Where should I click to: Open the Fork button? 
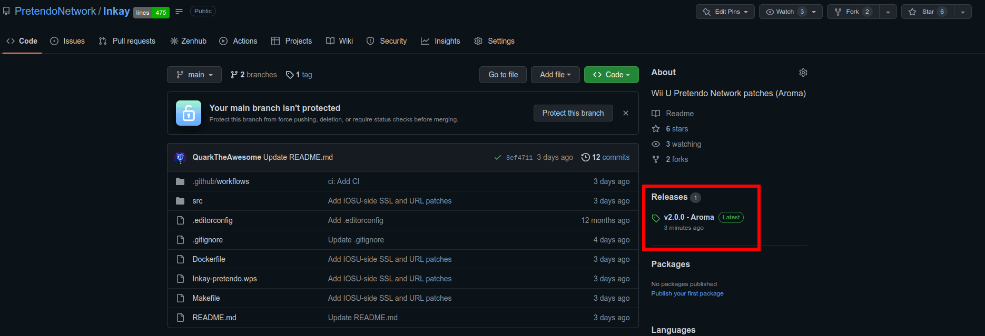tap(853, 12)
